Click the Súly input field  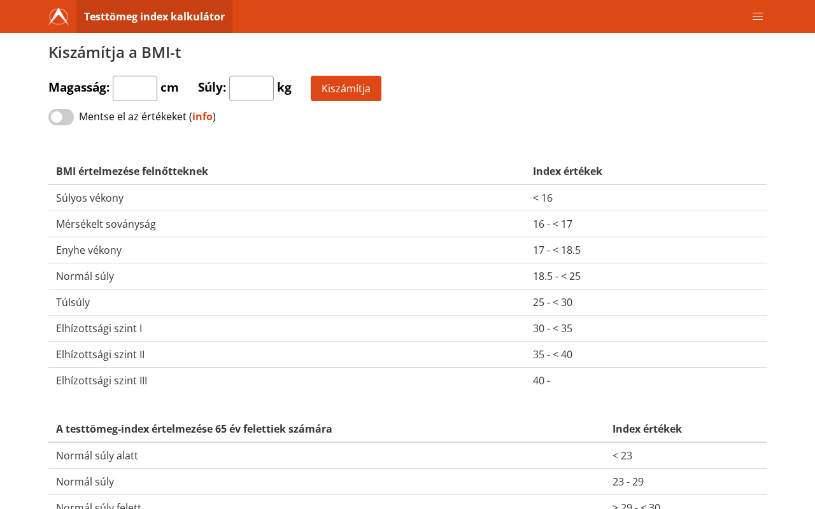pos(252,88)
